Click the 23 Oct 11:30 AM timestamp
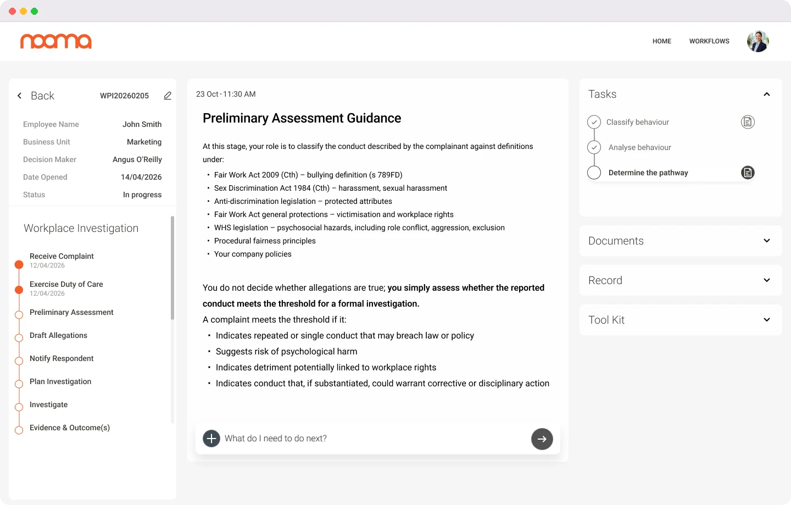This screenshot has height=505, width=791. 226,94
